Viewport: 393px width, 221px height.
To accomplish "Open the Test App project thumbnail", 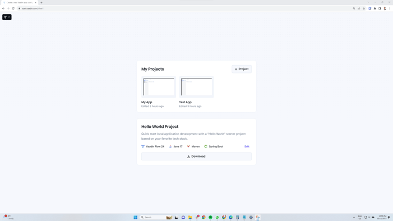I will click(x=196, y=87).
